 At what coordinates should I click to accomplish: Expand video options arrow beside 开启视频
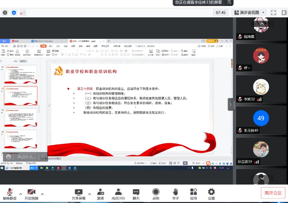click(42, 194)
